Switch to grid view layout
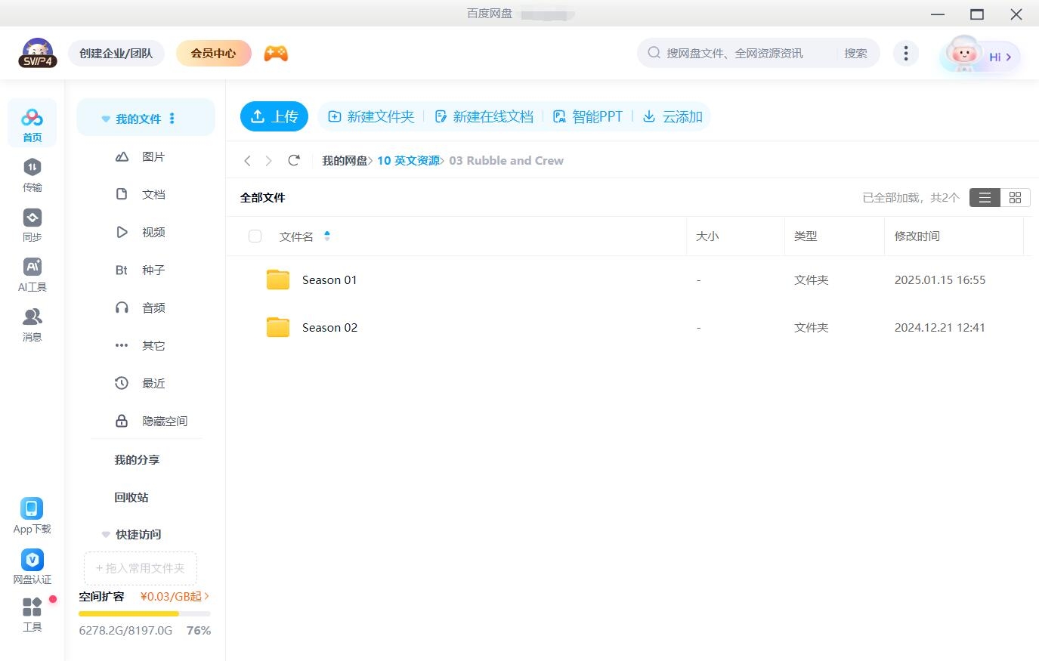 1015,197
